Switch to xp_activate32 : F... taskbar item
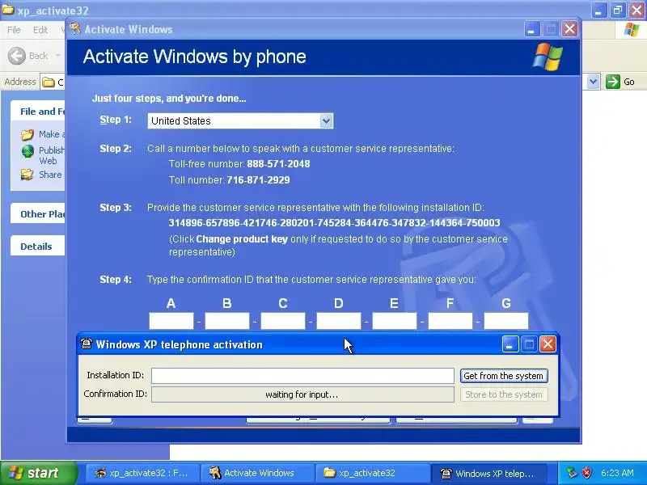647x485 pixels. 142,473
